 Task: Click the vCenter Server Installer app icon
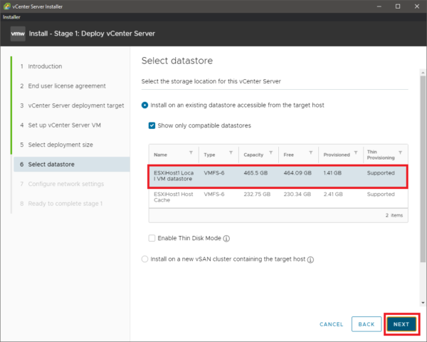tap(7, 6)
